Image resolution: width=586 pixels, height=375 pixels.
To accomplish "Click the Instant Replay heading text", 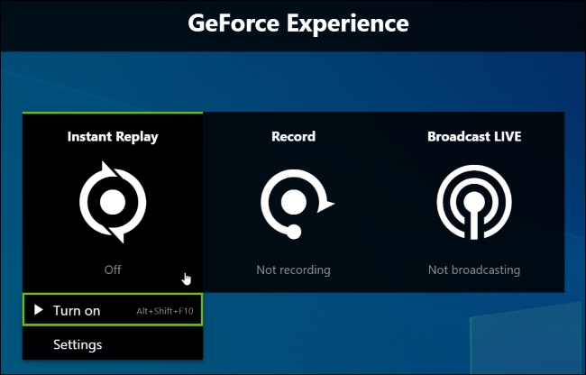I will [x=113, y=137].
